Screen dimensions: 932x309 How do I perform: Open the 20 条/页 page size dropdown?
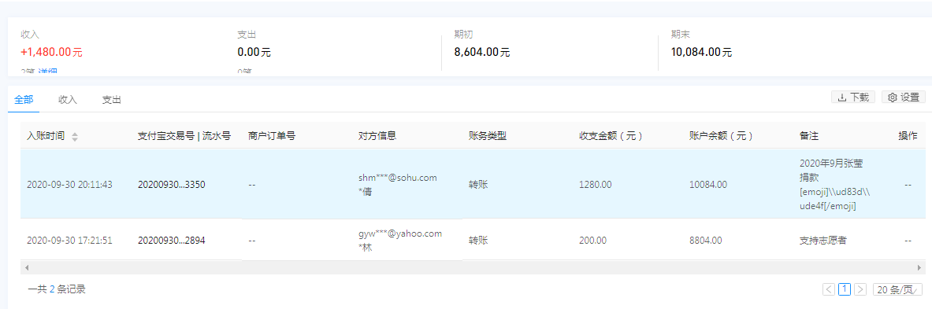click(897, 289)
